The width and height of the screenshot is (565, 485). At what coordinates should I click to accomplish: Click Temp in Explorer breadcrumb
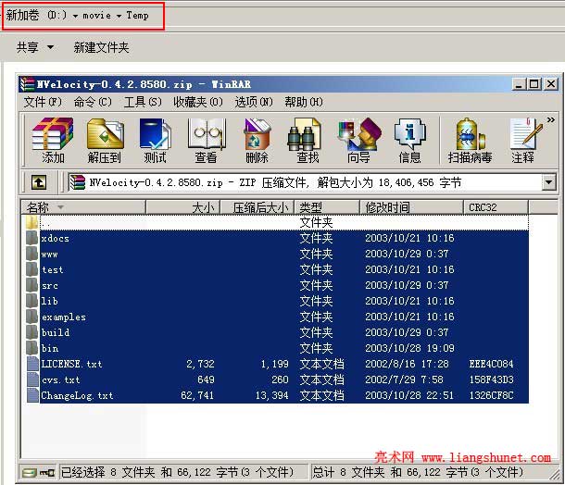pos(137,16)
